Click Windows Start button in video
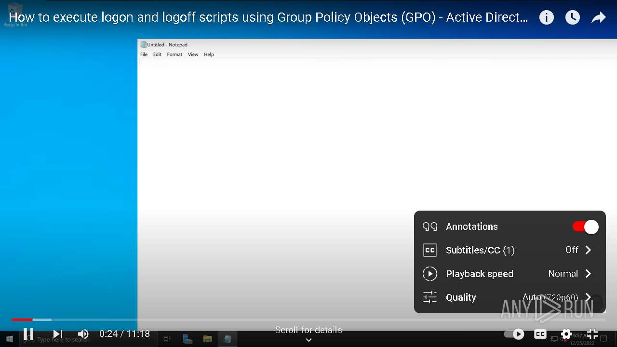 [x=9, y=339]
